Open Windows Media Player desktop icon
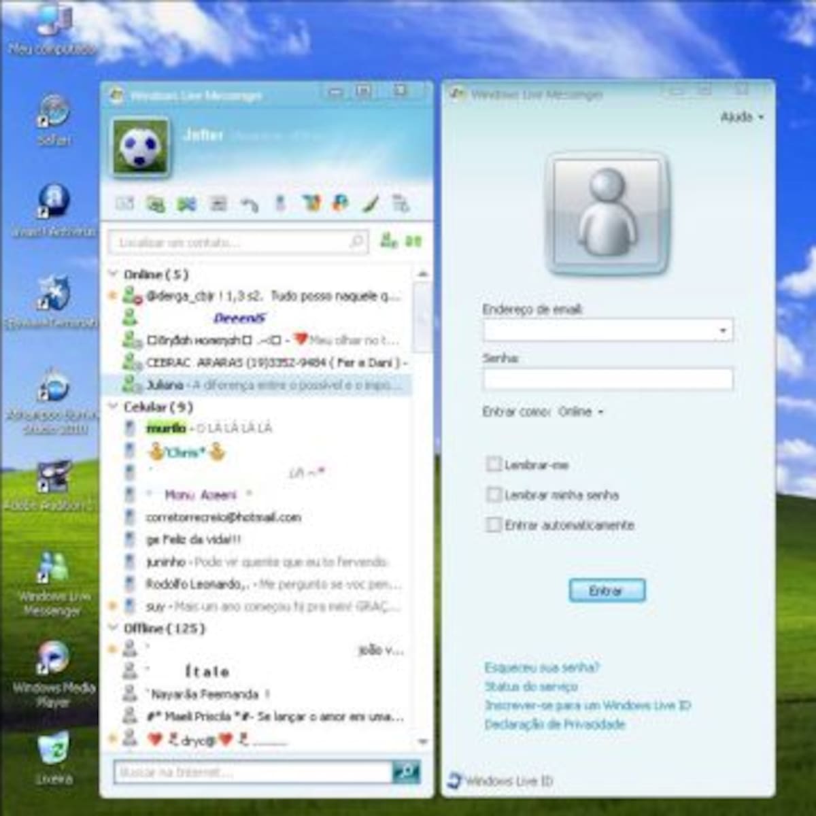Viewport: 816px width, 816px height. pyautogui.click(x=53, y=660)
